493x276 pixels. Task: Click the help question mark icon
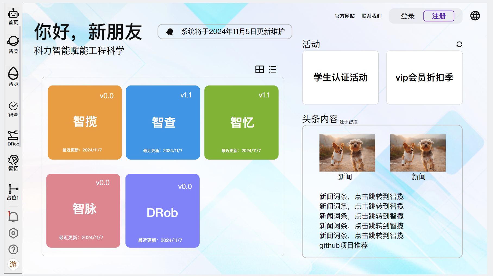point(13,249)
